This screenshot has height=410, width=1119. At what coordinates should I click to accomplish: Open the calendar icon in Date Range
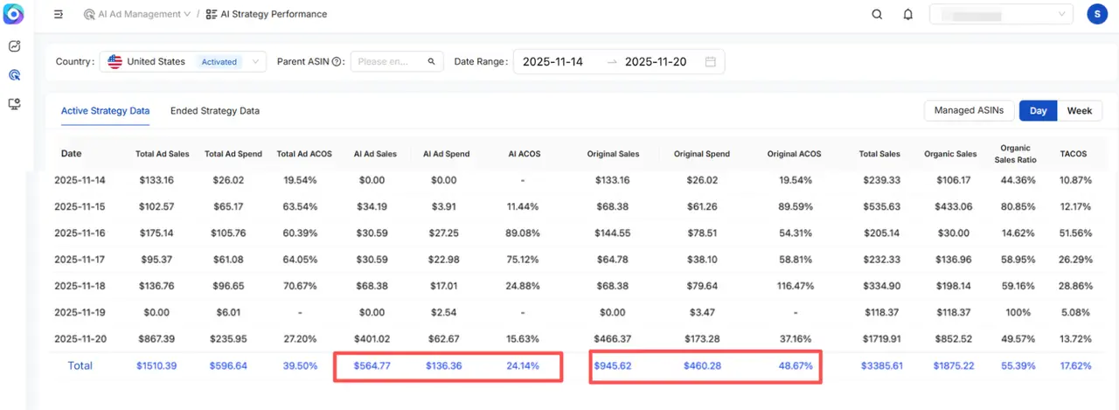pyautogui.click(x=711, y=62)
